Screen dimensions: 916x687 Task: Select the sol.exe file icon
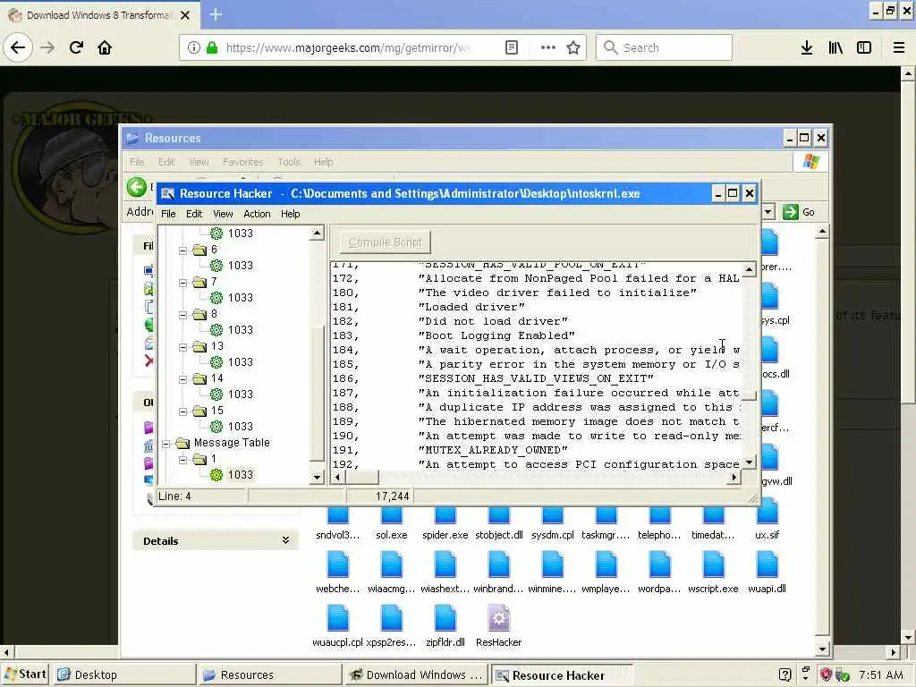point(392,514)
